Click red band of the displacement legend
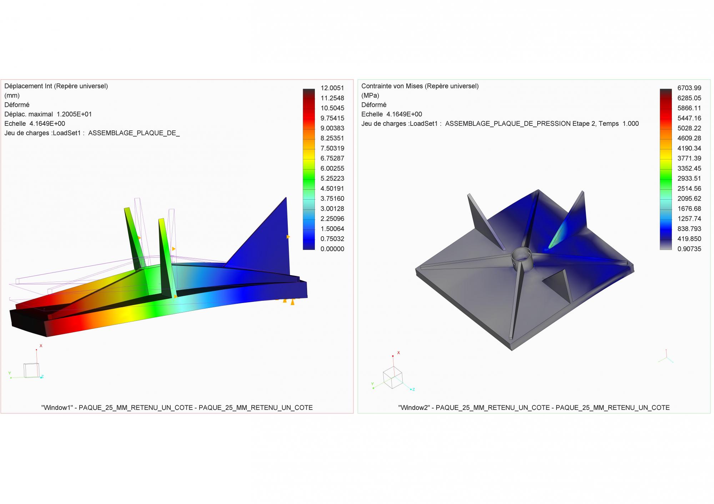Image resolution: width=714 pixels, height=504 pixels. click(309, 114)
